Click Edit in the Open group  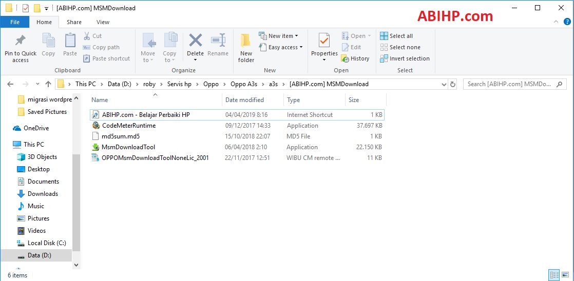click(x=351, y=47)
